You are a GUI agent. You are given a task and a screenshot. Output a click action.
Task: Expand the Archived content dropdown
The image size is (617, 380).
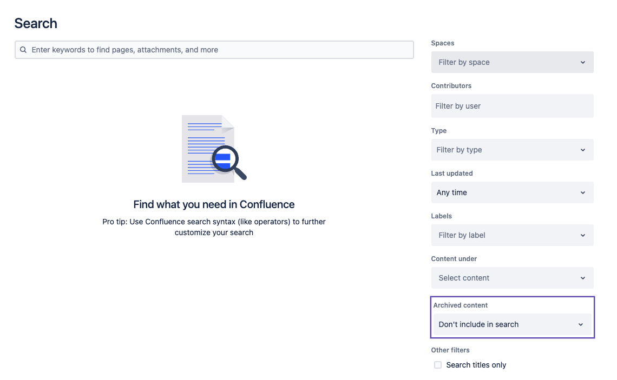pos(512,324)
